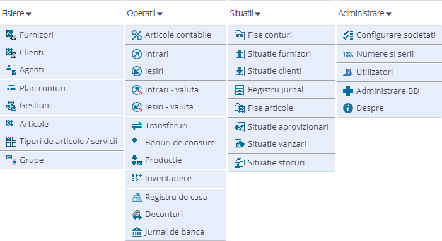Collapse the Situatii dropdown menu
This screenshot has width=442, height=241.
(x=245, y=13)
